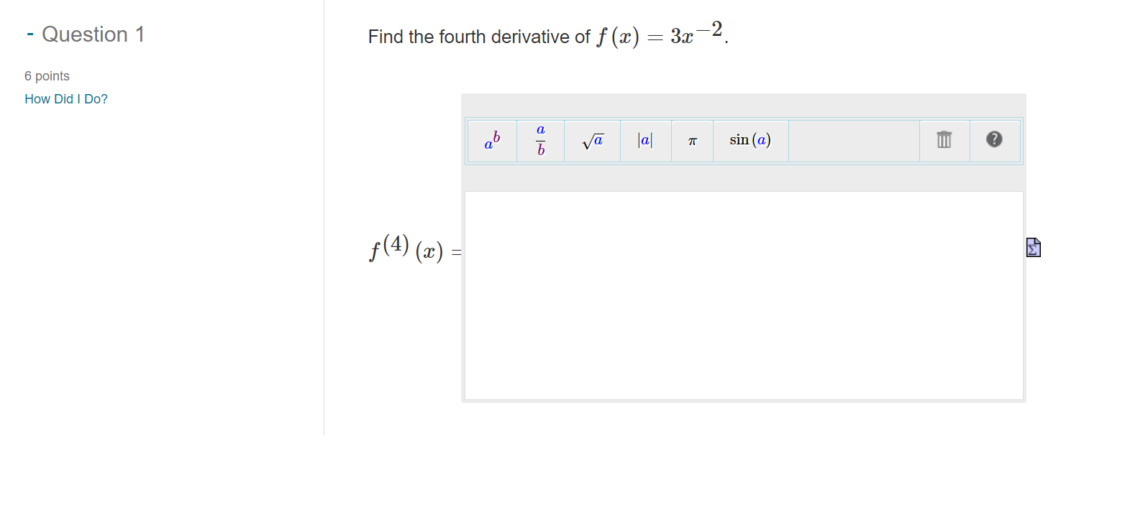
Task: Clear the answer using the trash icon
Action: pos(944,140)
